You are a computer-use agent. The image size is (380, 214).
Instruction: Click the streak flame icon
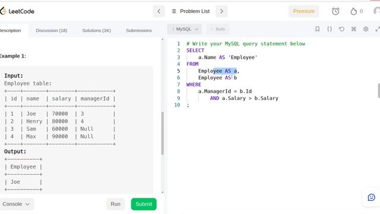click(x=354, y=11)
